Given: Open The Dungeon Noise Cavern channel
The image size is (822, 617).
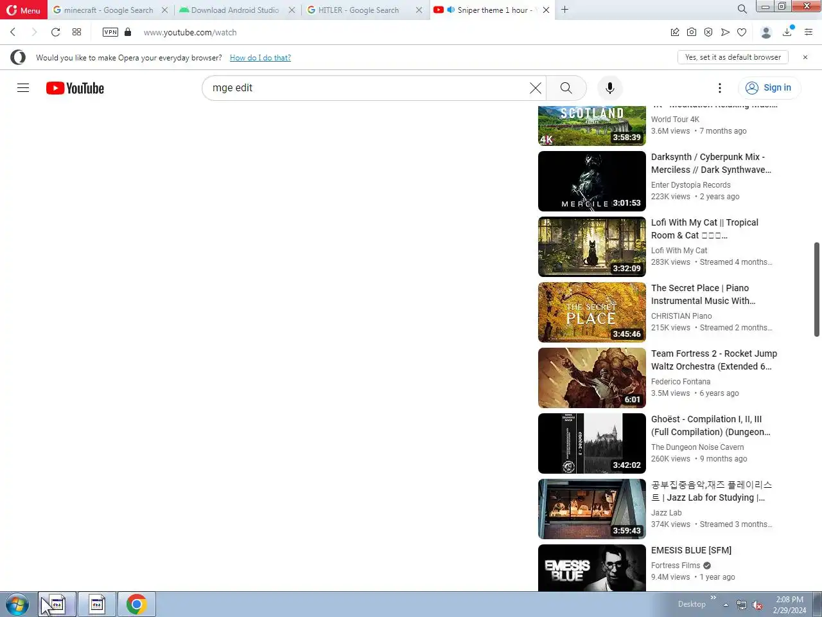Looking at the screenshot, I should tap(697, 447).
